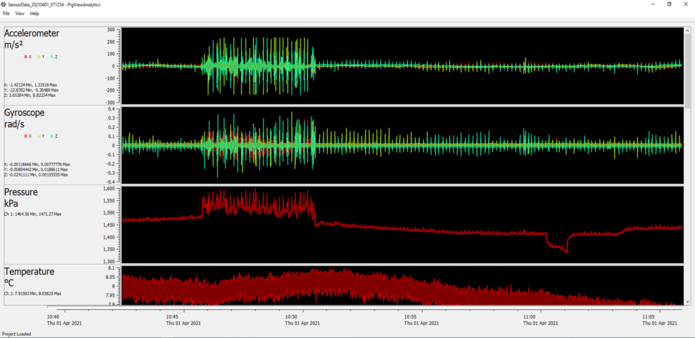695x338 pixels.
Task: Select the Accelerometer m/s² panel title
Action: coord(31,39)
